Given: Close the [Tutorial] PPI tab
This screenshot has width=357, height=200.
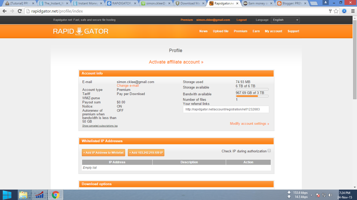Looking at the screenshot, I should coord(33,4).
